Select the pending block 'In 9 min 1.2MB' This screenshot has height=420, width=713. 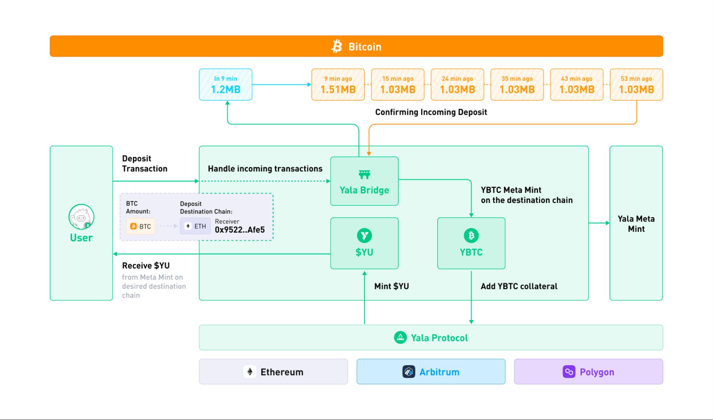point(226,85)
